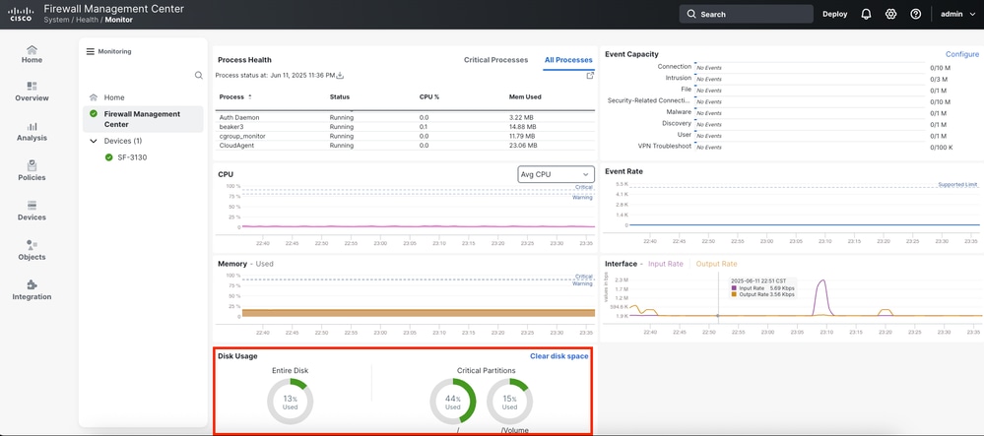This screenshot has width=984, height=436.
Task: Click the Cisco logo
Action: pos(20,14)
